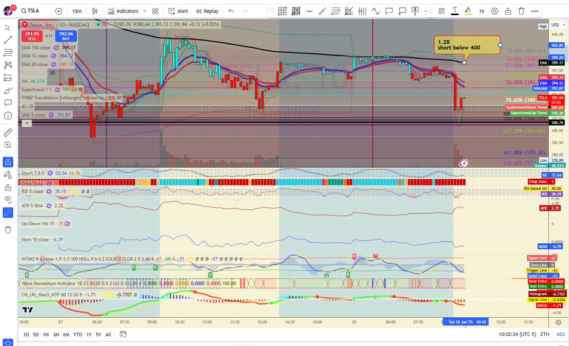Select the 6M time range
This screenshot has height=346, width=569.
coord(66,334)
